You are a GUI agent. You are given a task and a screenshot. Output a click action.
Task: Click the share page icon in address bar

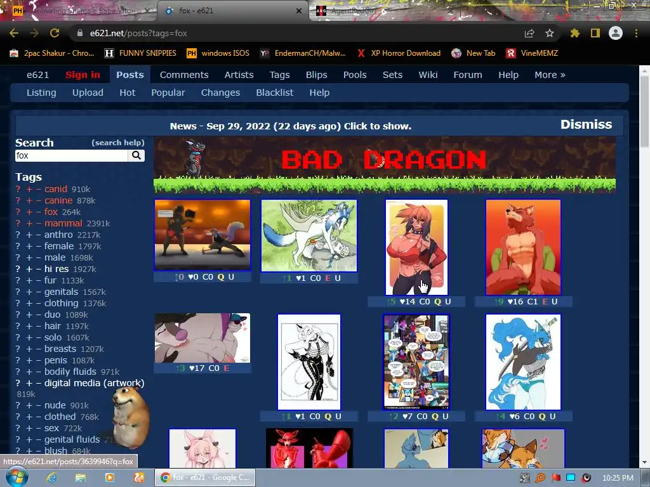pos(529,33)
